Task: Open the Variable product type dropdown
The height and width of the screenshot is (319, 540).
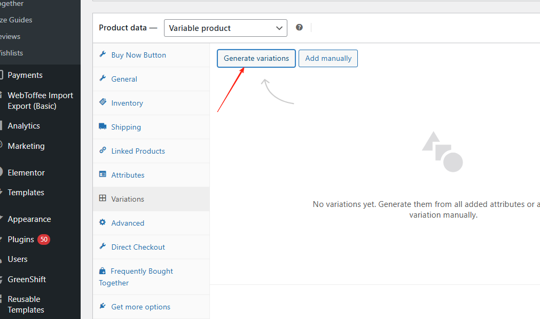Action: (x=225, y=28)
